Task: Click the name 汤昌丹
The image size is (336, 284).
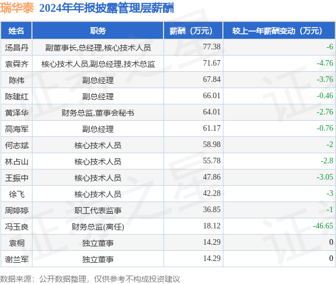Action: [x=17, y=48]
